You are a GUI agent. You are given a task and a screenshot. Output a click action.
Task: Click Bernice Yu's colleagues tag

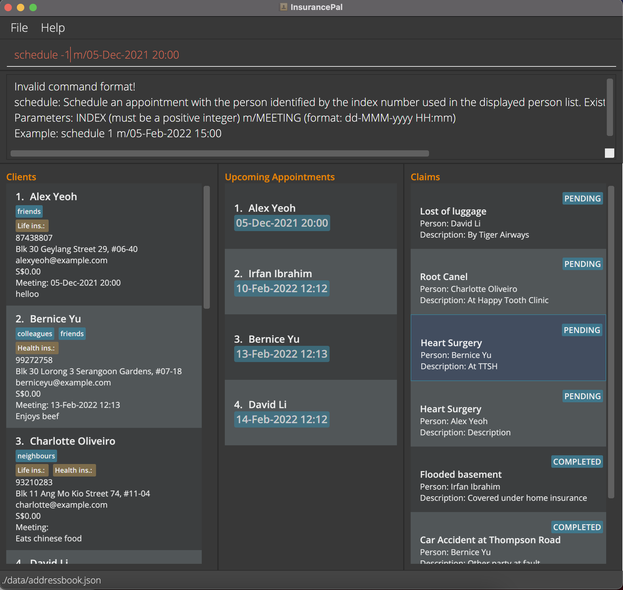click(x=35, y=334)
